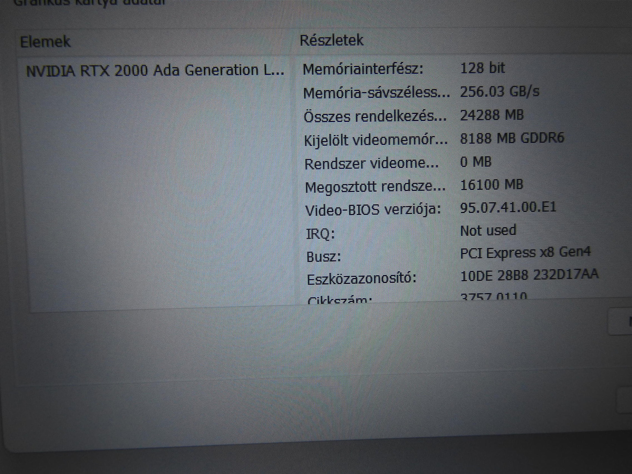
Task: Select the Memóriainterfész row label
Action: click(x=363, y=69)
